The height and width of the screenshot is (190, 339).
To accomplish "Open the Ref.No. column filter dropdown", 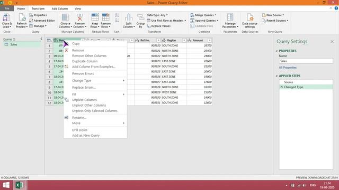I will point(158,40).
